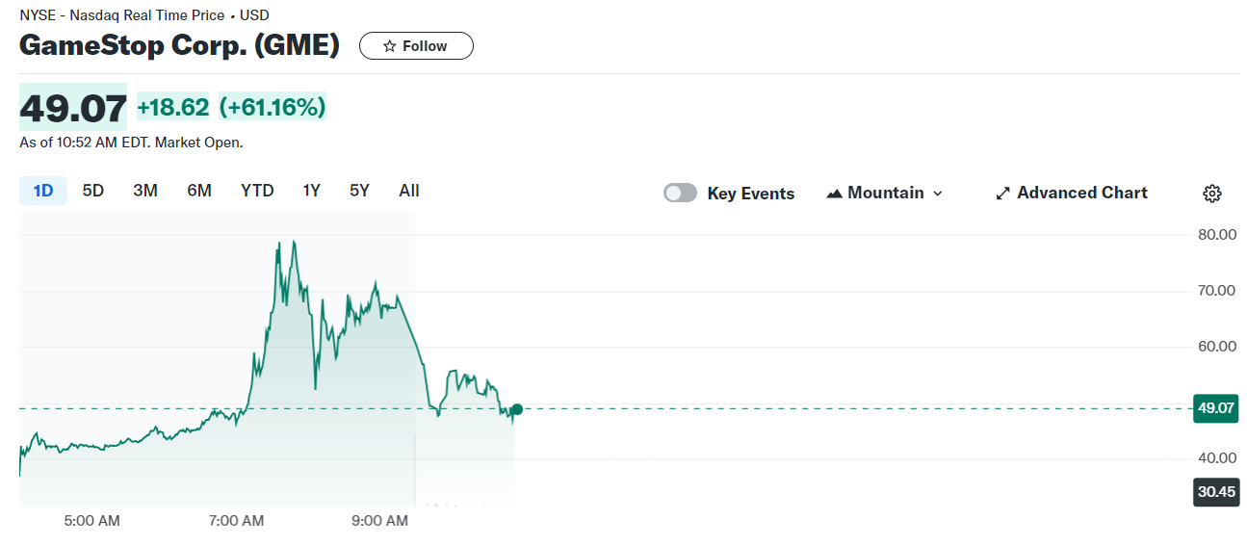
Task: Switch chart to the 5D range
Action: (x=93, y=191)
